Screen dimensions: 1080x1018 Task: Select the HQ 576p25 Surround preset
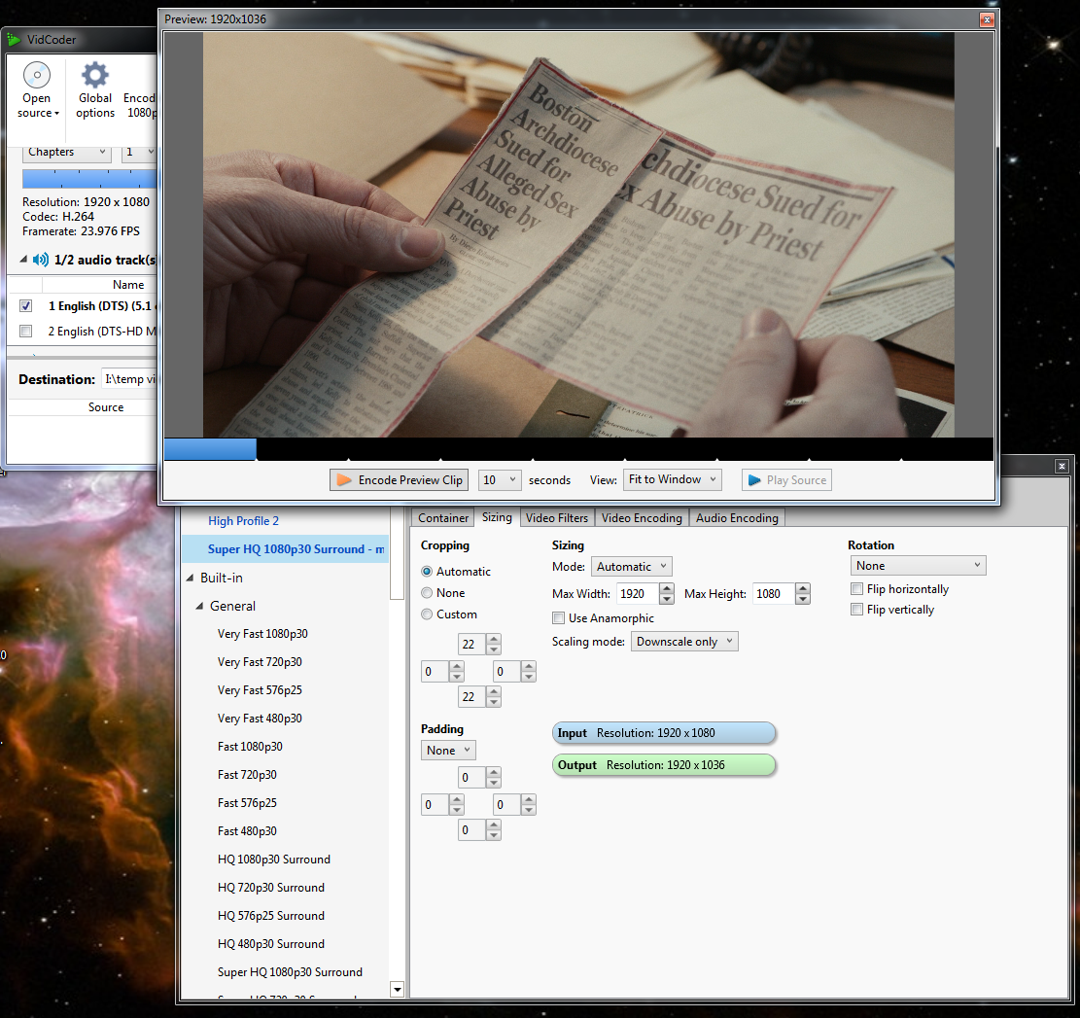pyautogui.click(x=271, y=916)
